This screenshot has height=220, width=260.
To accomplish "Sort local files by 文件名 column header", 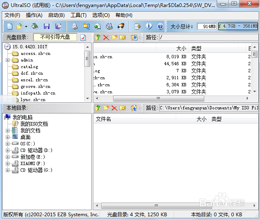I will [135, 119].
